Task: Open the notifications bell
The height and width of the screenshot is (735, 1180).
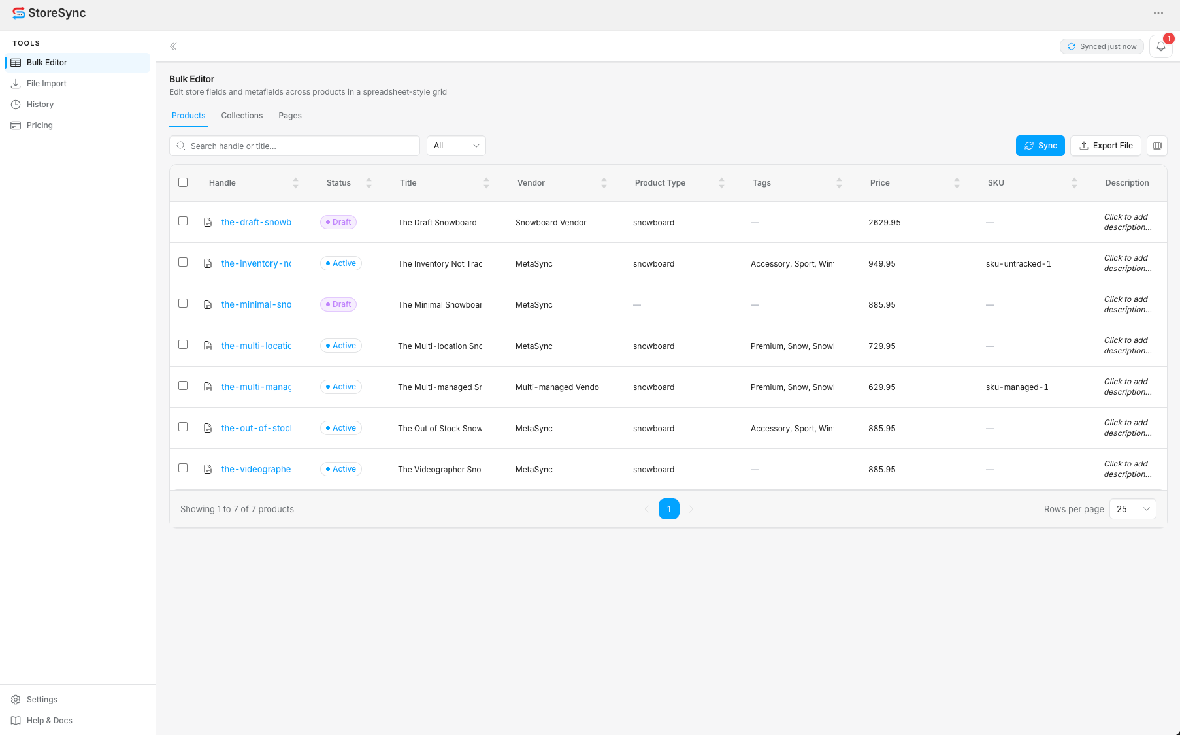Action: coord(1161,46)
